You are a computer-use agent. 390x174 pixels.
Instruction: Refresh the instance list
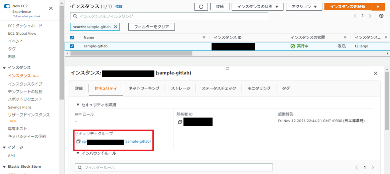pyautogui.click(x=201, y=7)
